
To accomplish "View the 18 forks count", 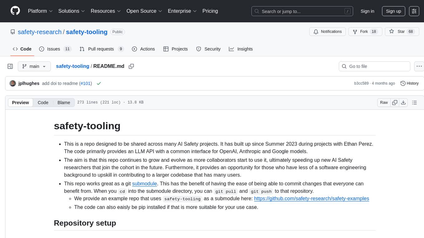I will click(x=374, y=32).
